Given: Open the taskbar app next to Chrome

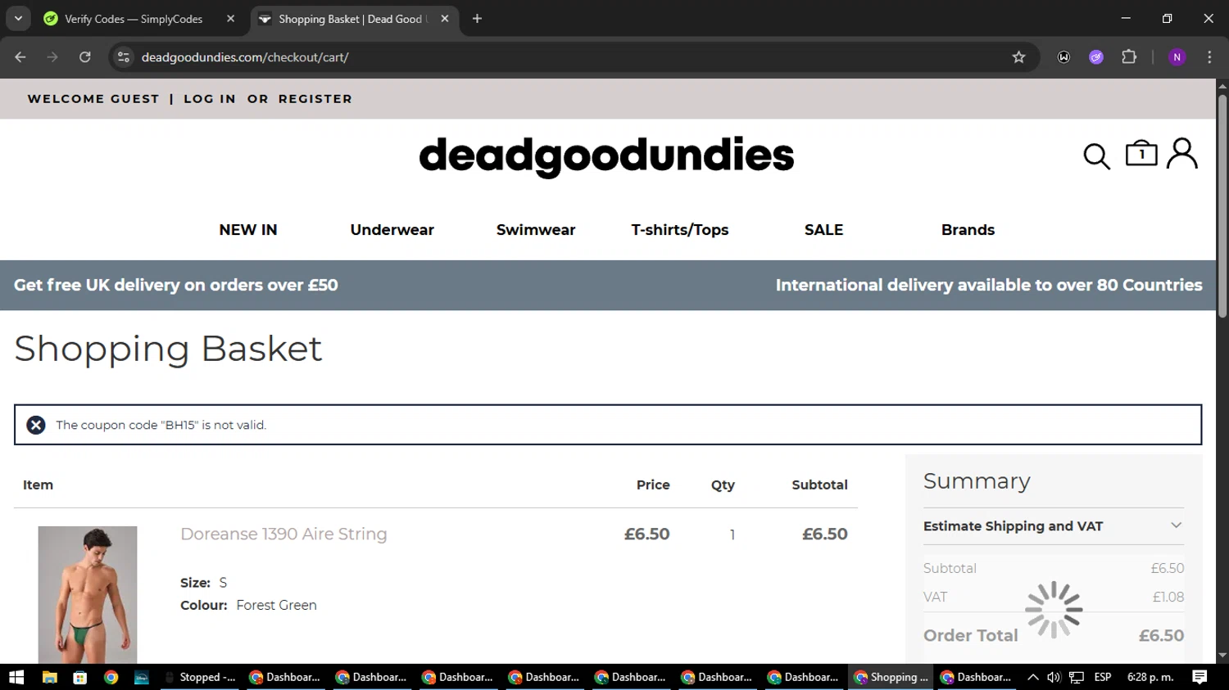Looking at the screenshot, I should (x=142, y=677).
